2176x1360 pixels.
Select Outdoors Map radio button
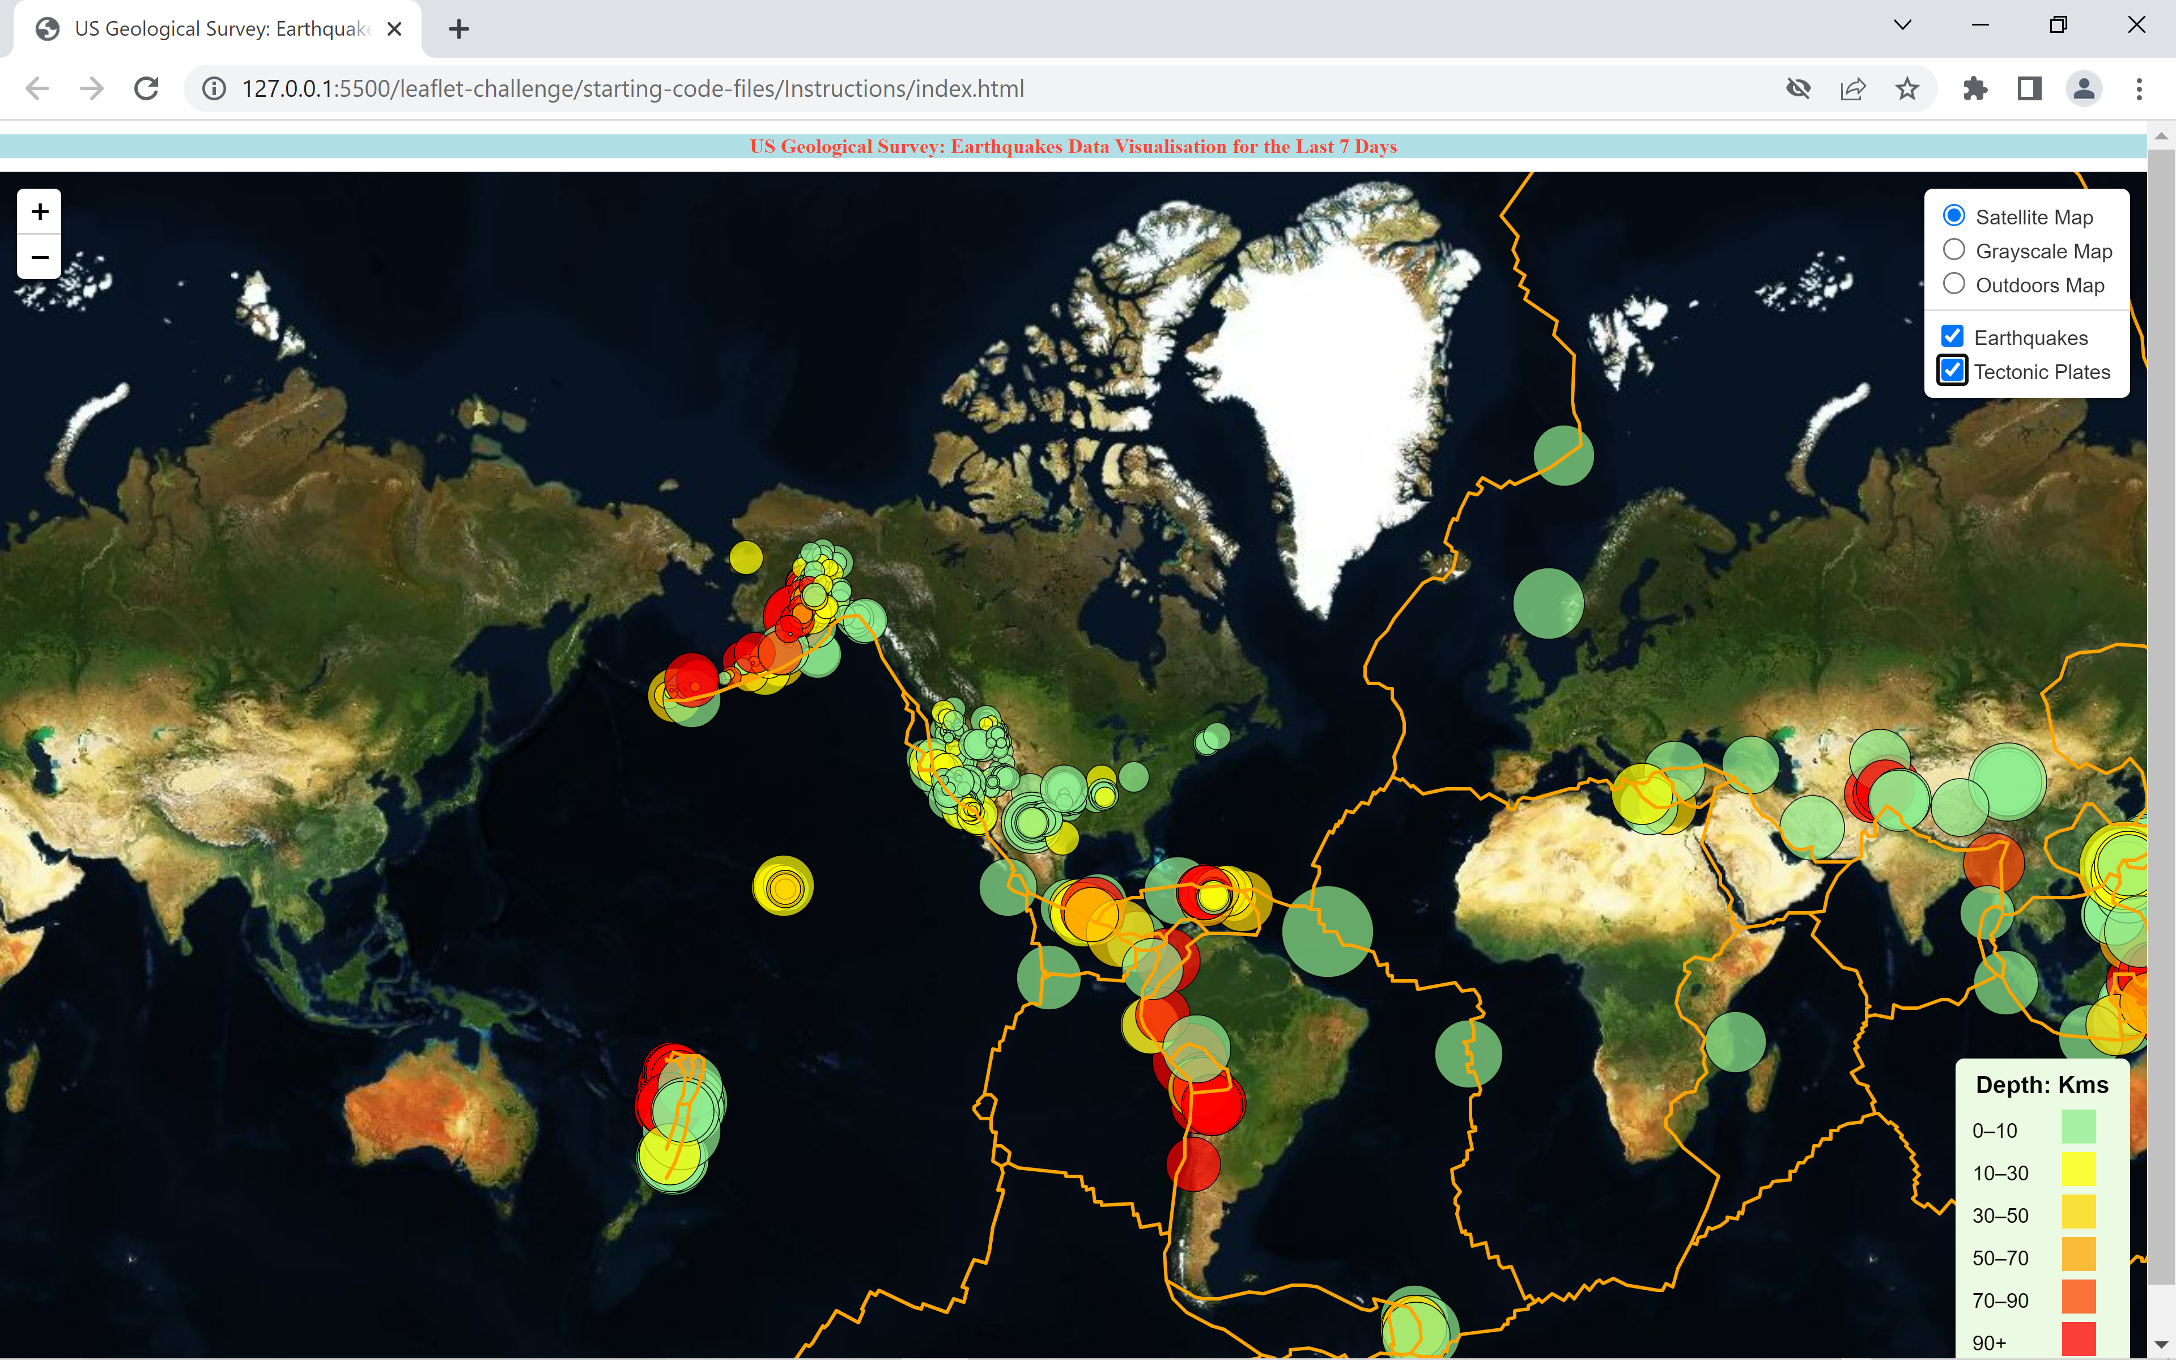(1954, 284)
